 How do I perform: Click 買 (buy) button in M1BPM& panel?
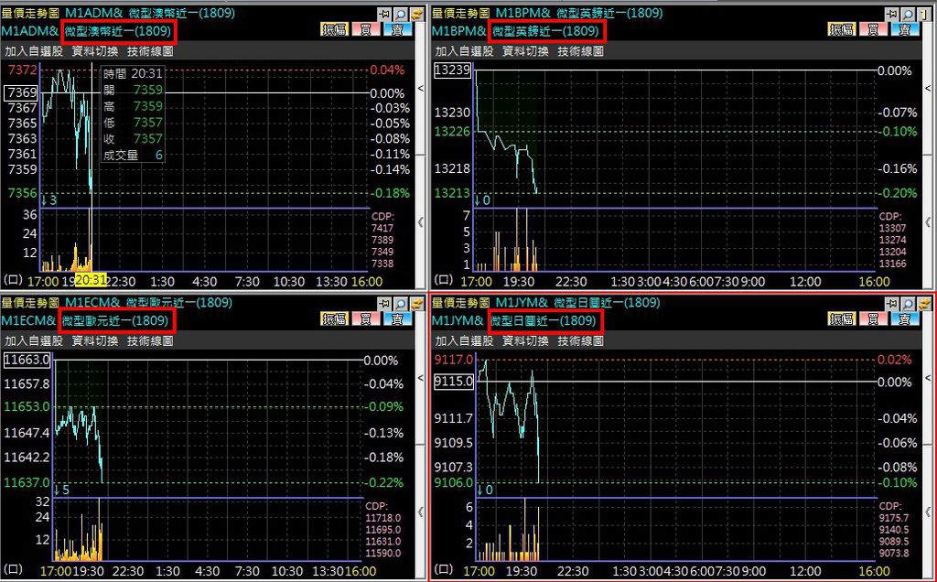click(874, 30)
